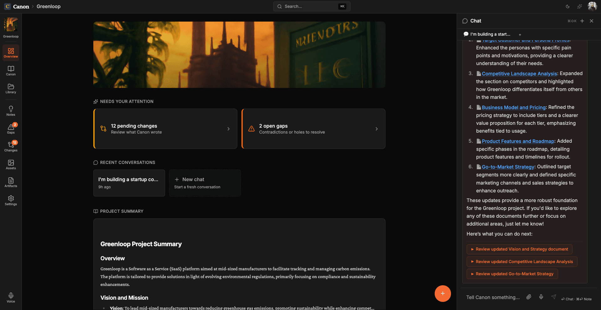Viewport: 601px width, 310px height.
Task: Click the project banner image
Action: [239, 55]
